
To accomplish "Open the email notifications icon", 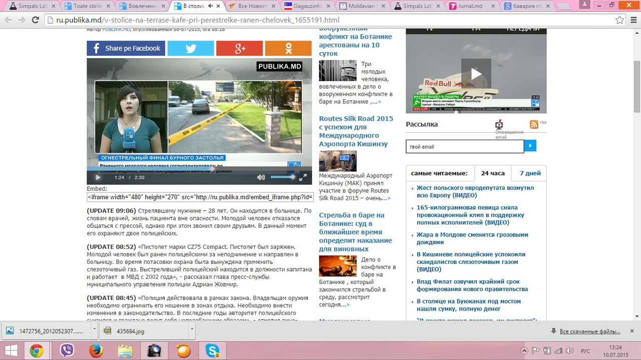I will pos(499,125).
